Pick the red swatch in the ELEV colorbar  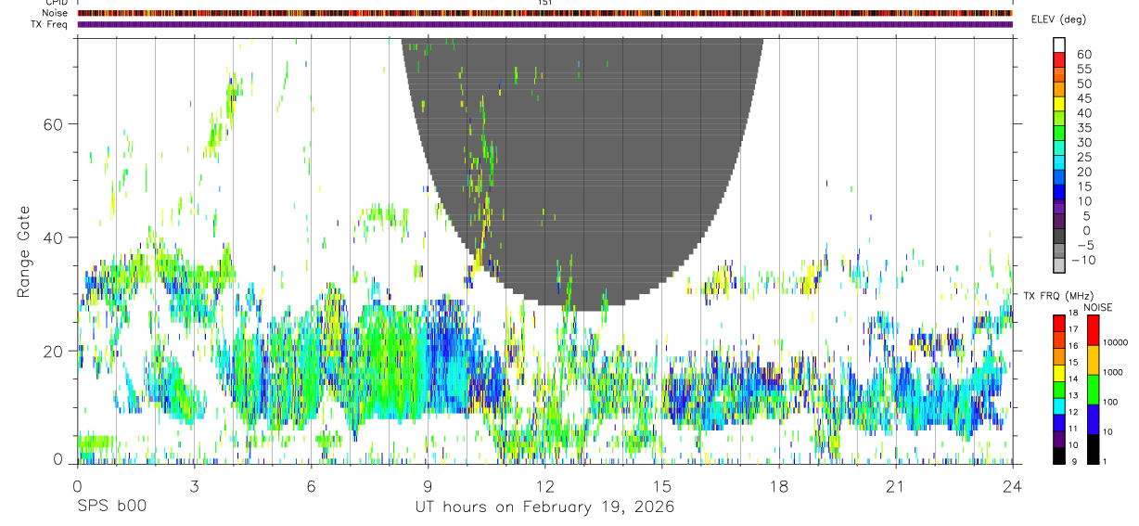(x=1059, y=60)
